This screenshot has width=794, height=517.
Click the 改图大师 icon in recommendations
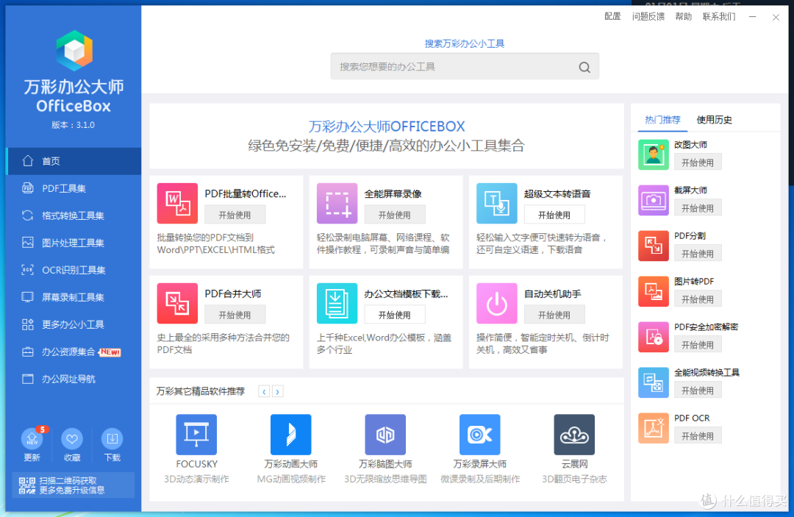(653, 154)
